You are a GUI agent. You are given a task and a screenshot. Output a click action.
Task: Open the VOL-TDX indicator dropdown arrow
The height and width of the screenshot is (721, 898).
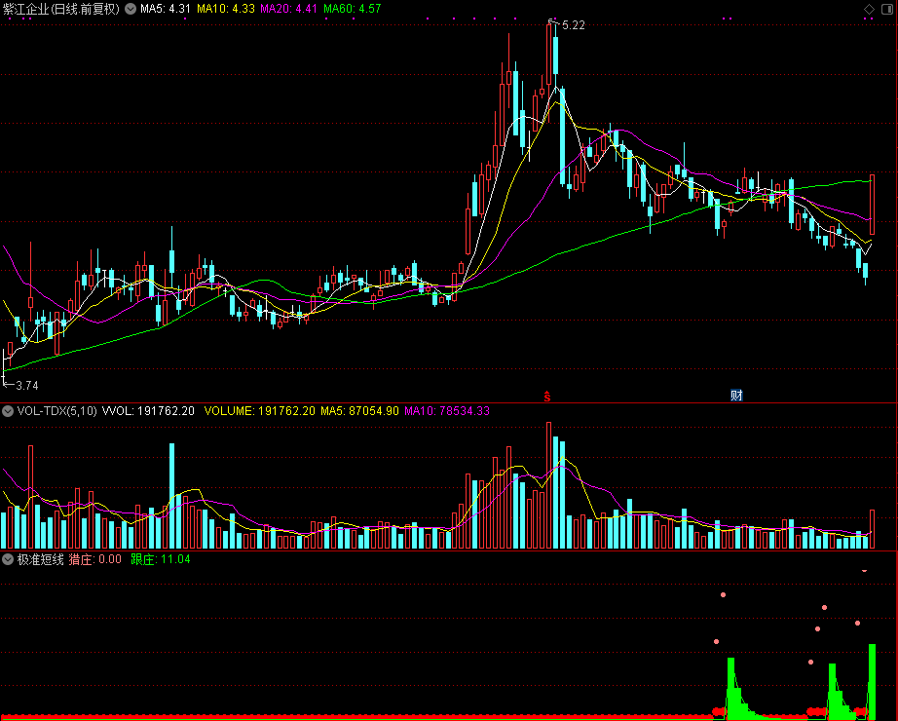point(8,411)
